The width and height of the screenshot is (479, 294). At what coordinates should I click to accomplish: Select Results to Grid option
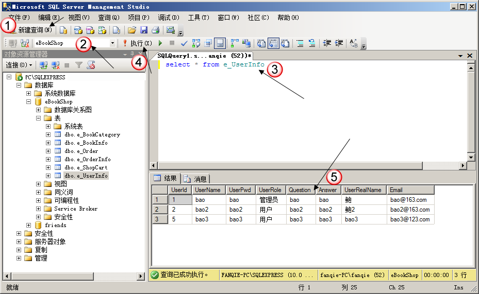tap(273, 43)
